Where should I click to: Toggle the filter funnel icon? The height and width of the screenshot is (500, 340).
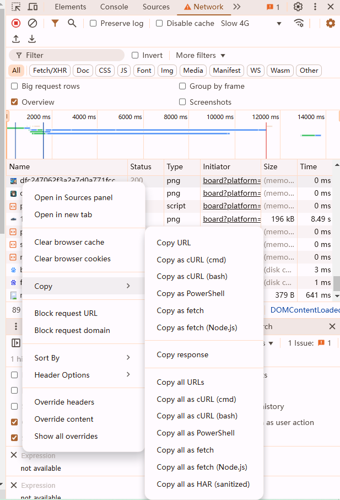point(55,23)
